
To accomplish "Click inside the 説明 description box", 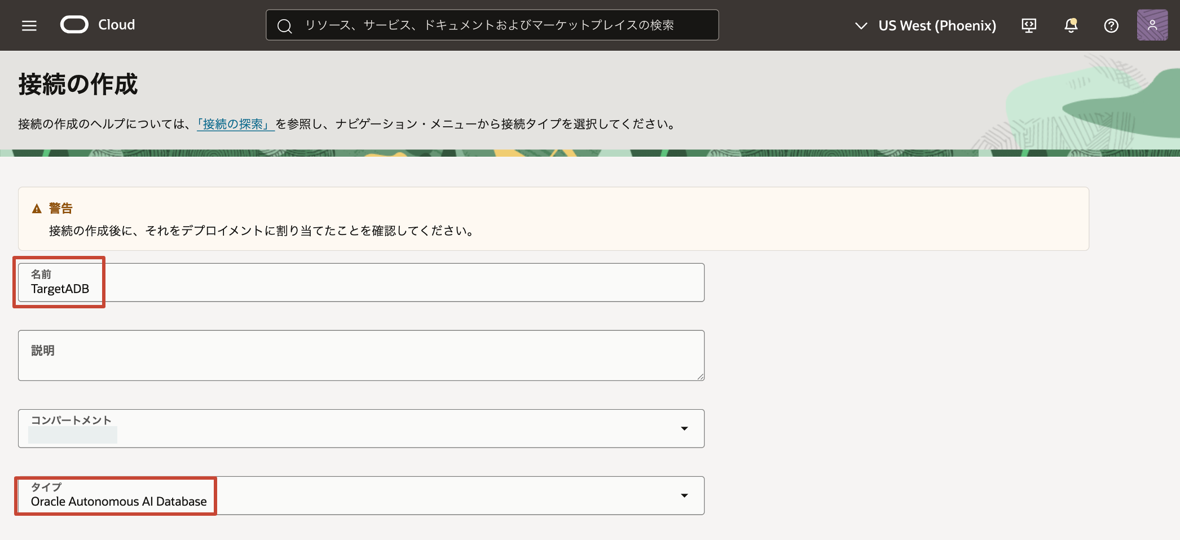I will coord(361,355).
